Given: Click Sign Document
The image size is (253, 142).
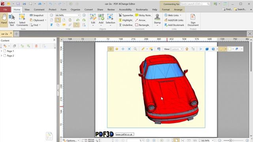Looking at the screenshot, I should (193, 20).
